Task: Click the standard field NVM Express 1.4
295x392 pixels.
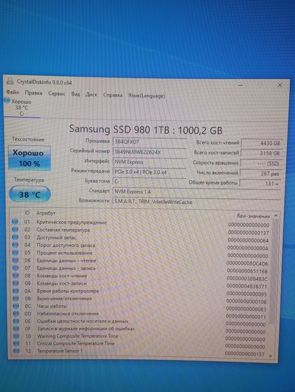Action: (x=196, y=192)
